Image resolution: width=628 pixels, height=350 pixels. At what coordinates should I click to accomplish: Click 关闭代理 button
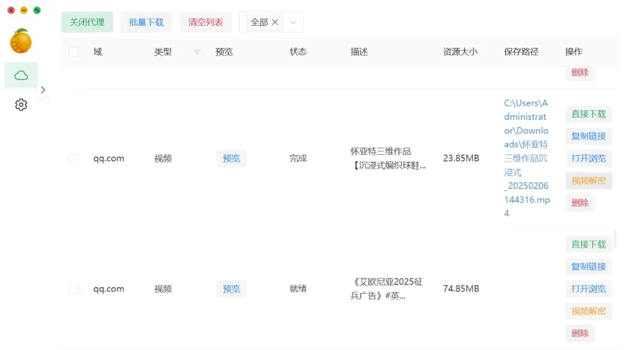(x=87, y=22)
